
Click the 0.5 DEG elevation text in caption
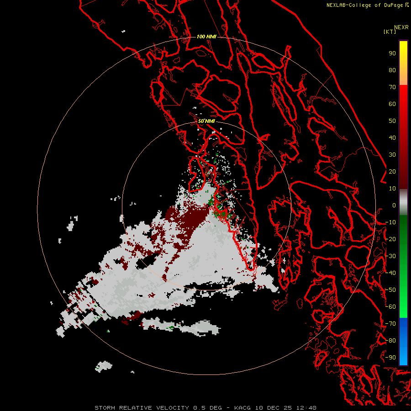(207, 408)
